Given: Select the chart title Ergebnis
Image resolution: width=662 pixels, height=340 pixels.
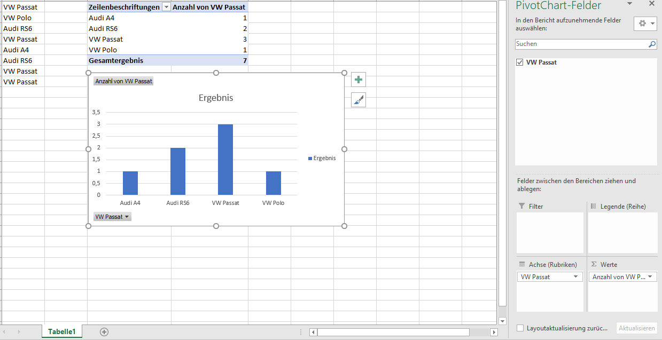Looking at the screenshot, I should tap(216, 98).
